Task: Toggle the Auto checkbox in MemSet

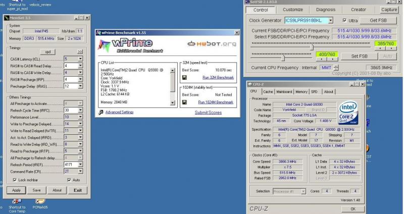Action: pyautogui.click(x=69, y=180)
